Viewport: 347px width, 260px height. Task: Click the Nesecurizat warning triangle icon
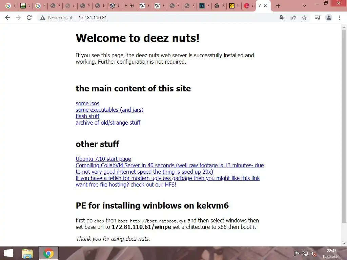[43, 18]
